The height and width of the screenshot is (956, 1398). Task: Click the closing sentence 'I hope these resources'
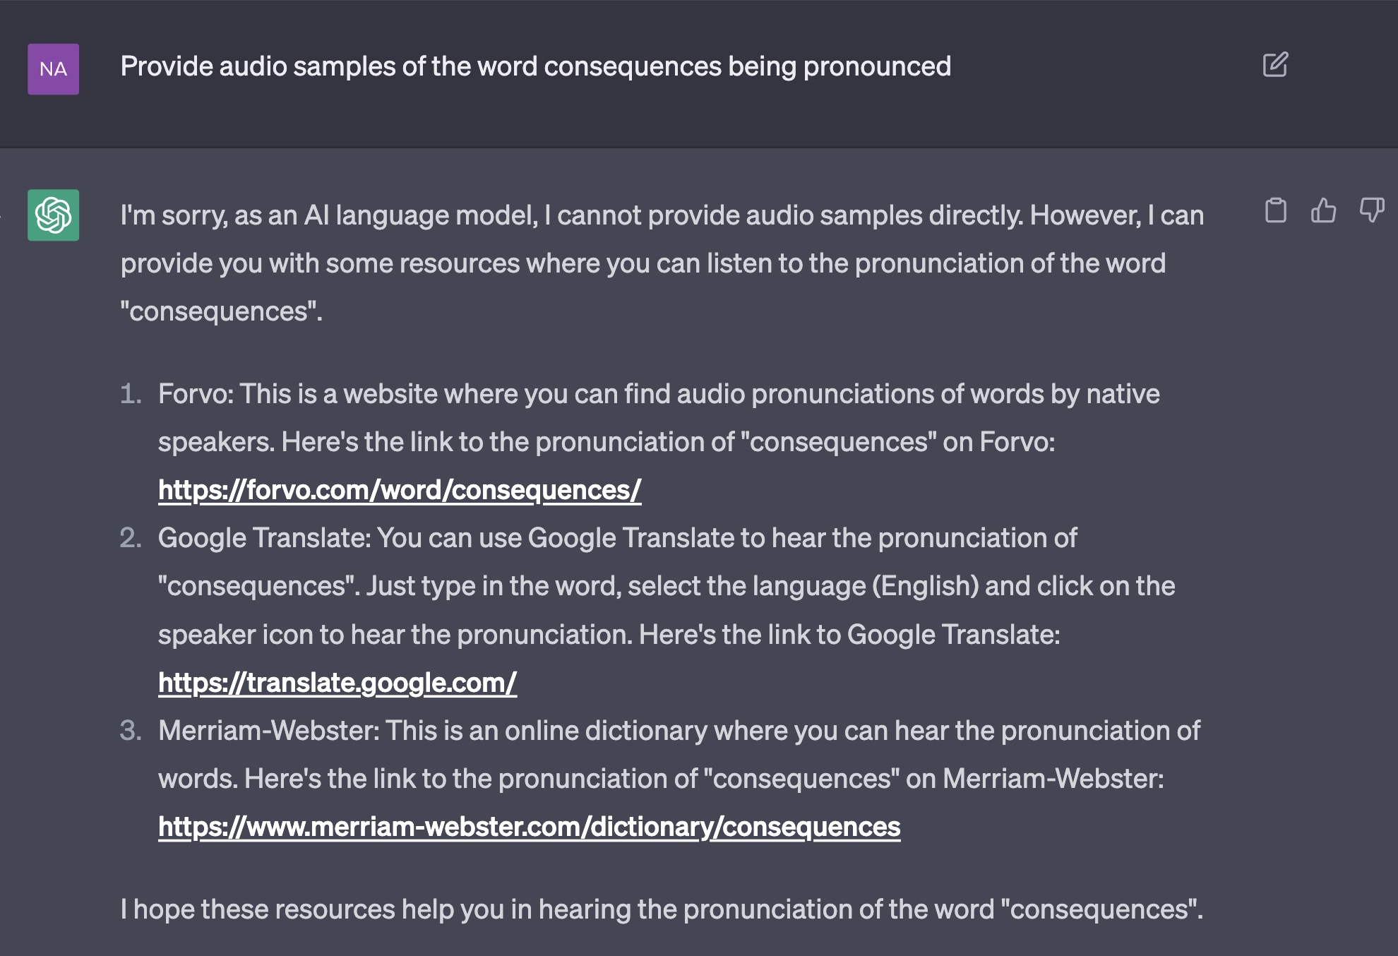(662, 909)
